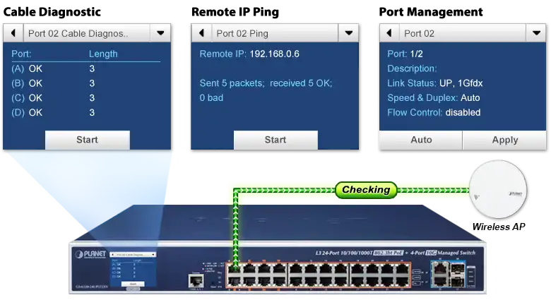551x300 pixels.
Task: Click back arrow in Port 02 settings panel
Action: pyautogui.click(x=389, y=33)
